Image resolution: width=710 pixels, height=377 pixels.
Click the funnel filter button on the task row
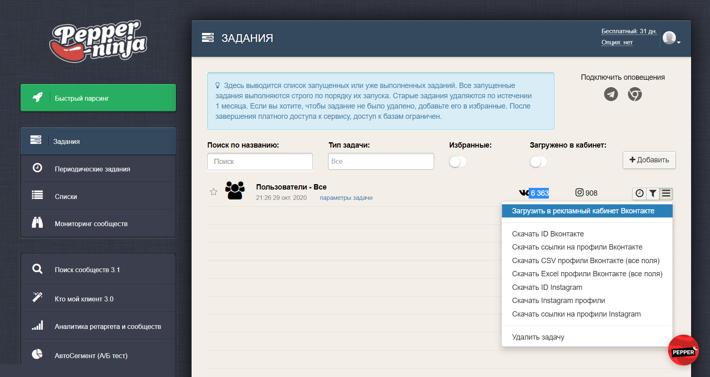pos(653,193)
